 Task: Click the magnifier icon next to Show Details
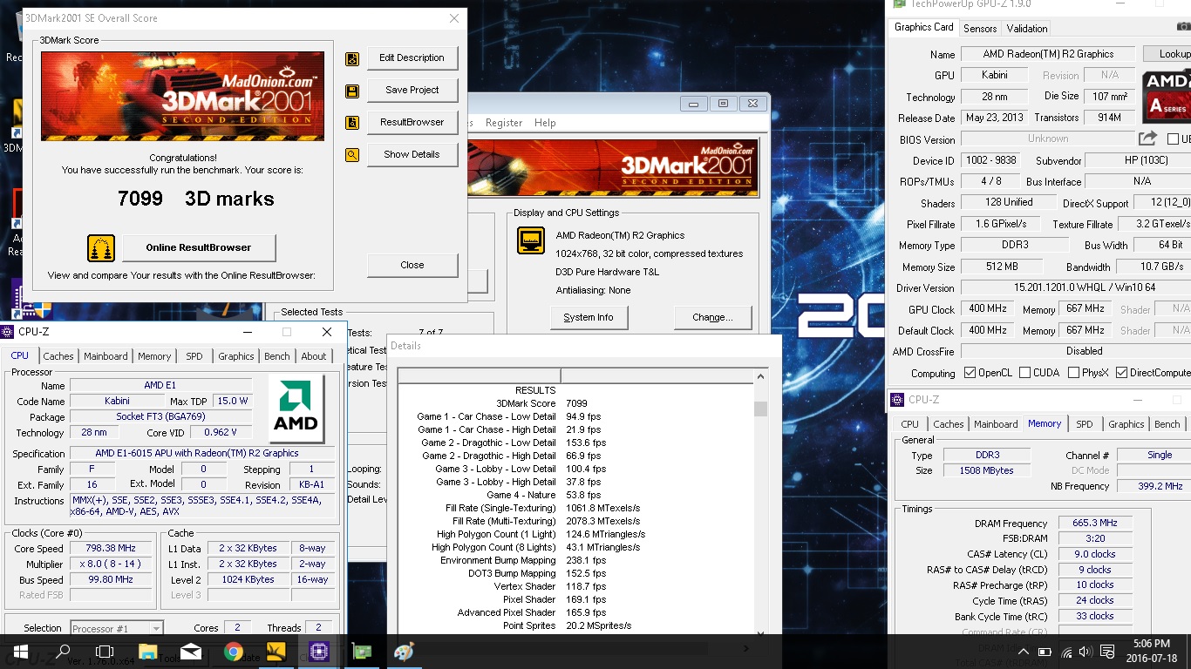pyautogui.click(x=352, y=156)
